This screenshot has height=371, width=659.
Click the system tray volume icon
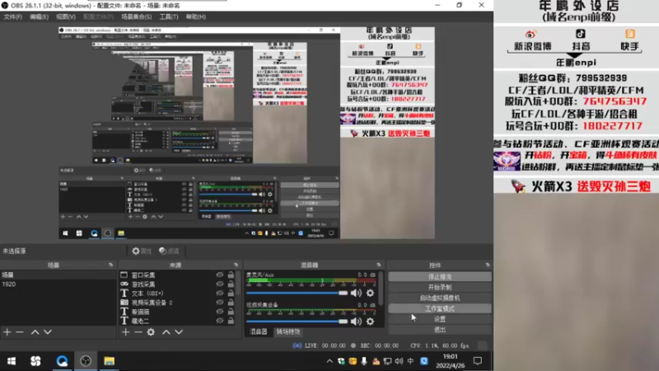pyautogui.click(x=399, y=361)
